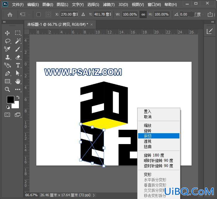Screen dimensions: 217x199
Task: Select the Paint Bucket tool
Action: pyautogui.click(x=7, y=65)
